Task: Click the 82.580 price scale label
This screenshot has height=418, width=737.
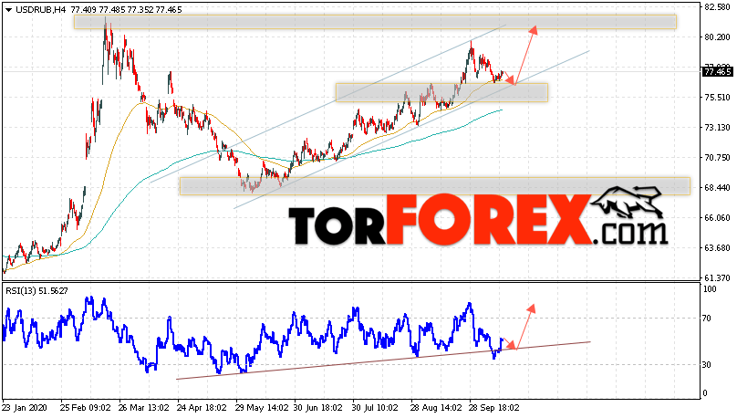Action: pyautogui.click(x=717, y=7)
